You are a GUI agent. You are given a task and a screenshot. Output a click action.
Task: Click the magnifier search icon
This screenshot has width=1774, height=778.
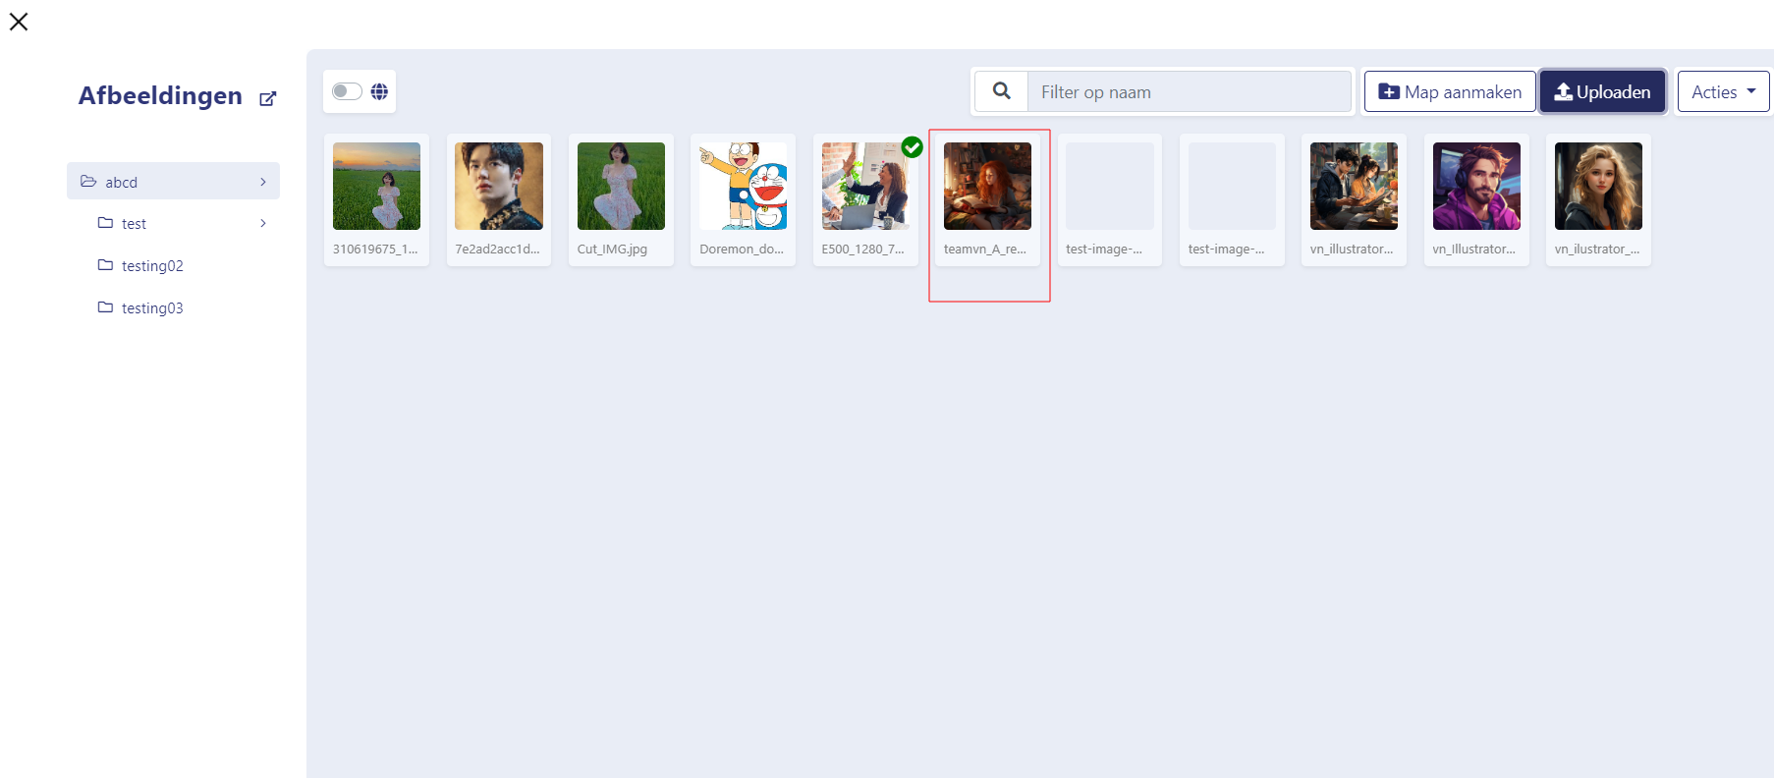tap(1001, 91)
